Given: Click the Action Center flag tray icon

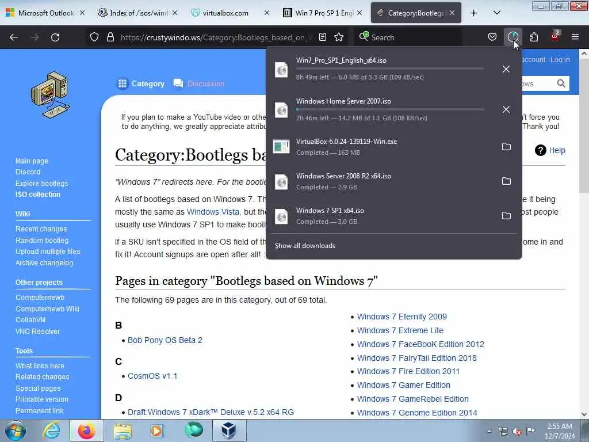Looking at the screenshot, I should coord(530,431).
